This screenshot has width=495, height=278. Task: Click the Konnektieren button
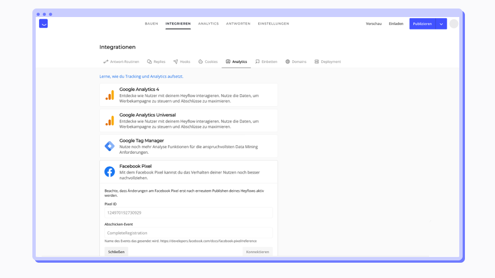click(258, 252)
